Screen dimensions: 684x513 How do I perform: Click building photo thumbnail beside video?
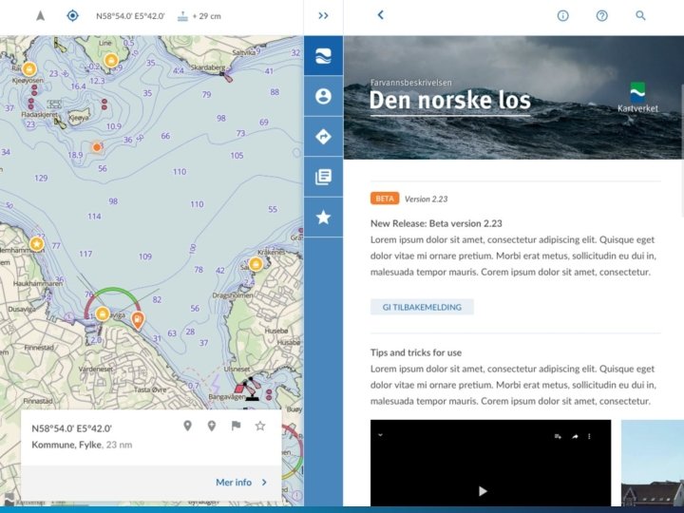coord(653,463)
